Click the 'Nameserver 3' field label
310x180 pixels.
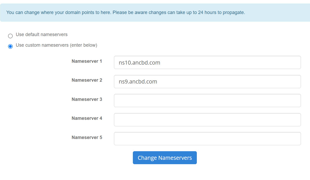click(x=87, y=99)
